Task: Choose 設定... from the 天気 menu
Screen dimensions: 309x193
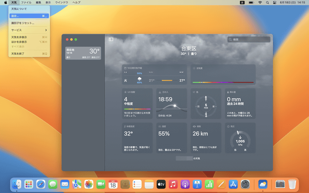Action: 29,16
